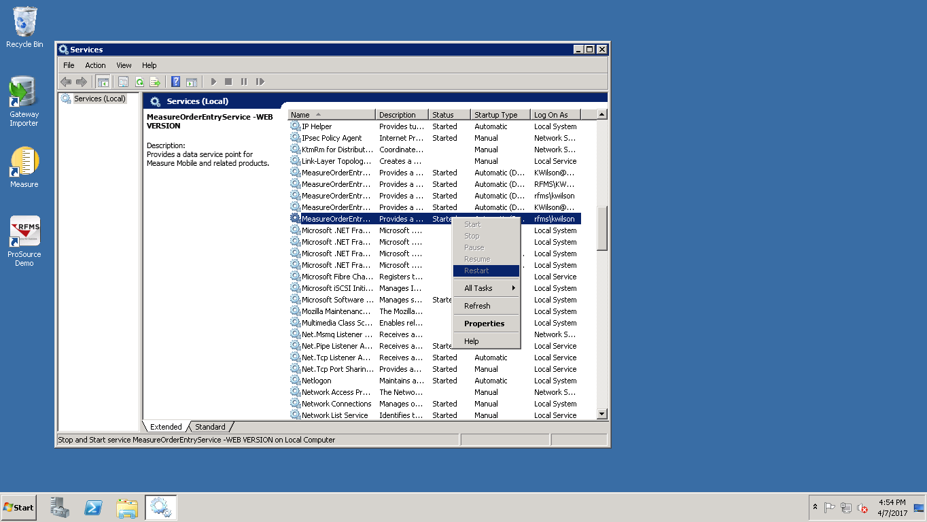927x522 pixels.
Task: Select the KtmRm for Distribut... service
Action: 435,150
